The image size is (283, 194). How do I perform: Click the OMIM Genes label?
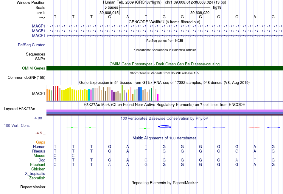tap(34, 68)
